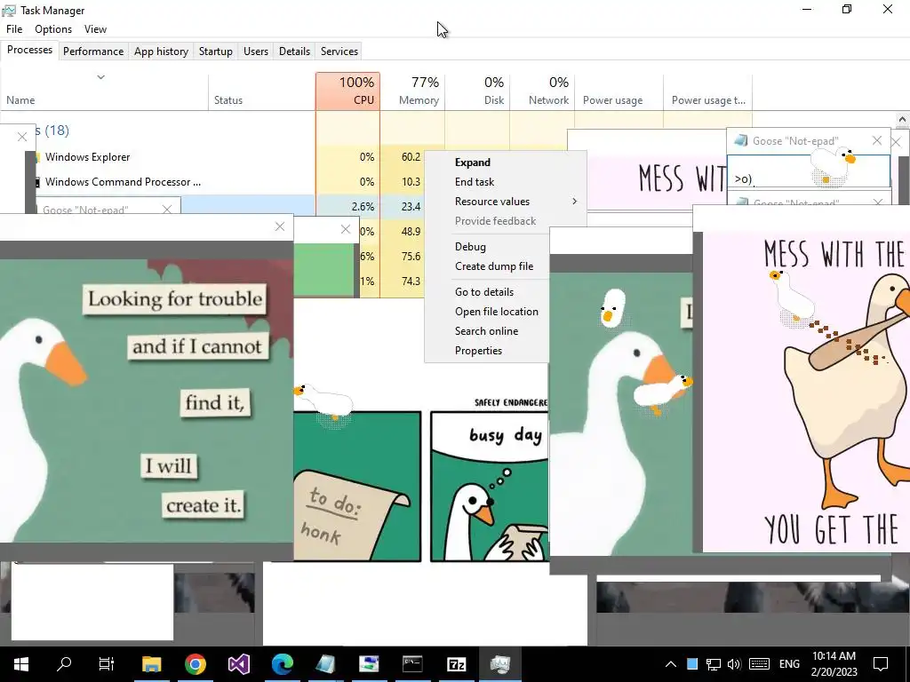
Task: Click the 'to do: honk' scroll comic panel
Action: point(357,486)
